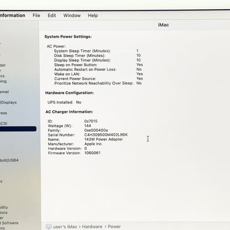
Task: Click "Hardware" in the path bar
Action: click(x=92, y=227)
